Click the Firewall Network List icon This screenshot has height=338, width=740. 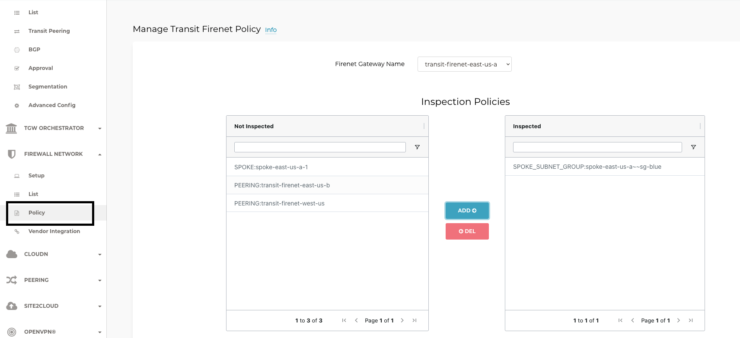17,195
